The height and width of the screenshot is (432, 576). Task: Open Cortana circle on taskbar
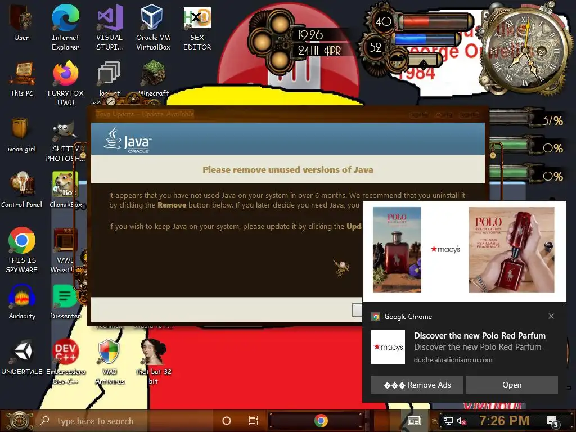point(227,421)
